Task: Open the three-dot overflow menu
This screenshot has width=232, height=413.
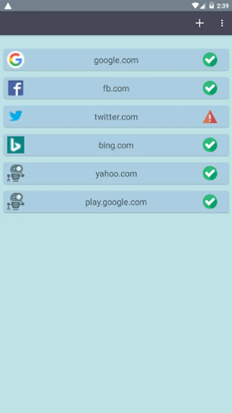Action: [222, 23]
